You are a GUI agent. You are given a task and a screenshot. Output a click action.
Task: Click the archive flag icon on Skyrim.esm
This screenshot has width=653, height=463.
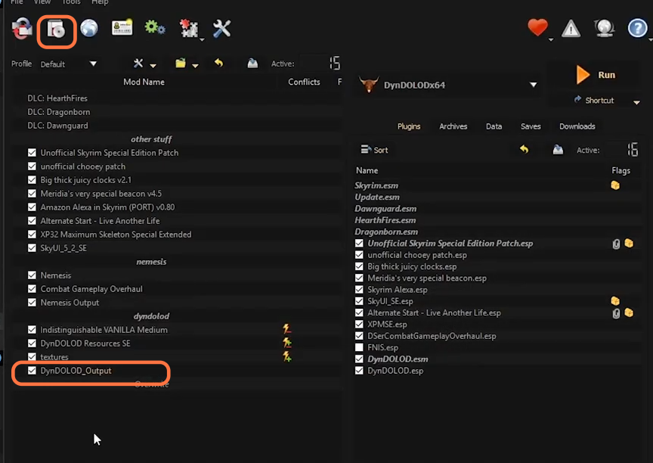pyautogui.click(x=615, y=185)
